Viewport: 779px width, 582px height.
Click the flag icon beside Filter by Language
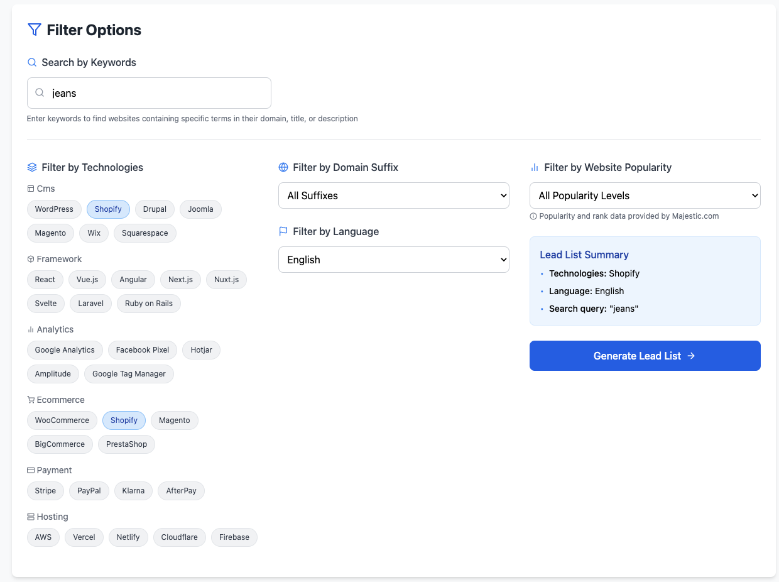[283, 231]
